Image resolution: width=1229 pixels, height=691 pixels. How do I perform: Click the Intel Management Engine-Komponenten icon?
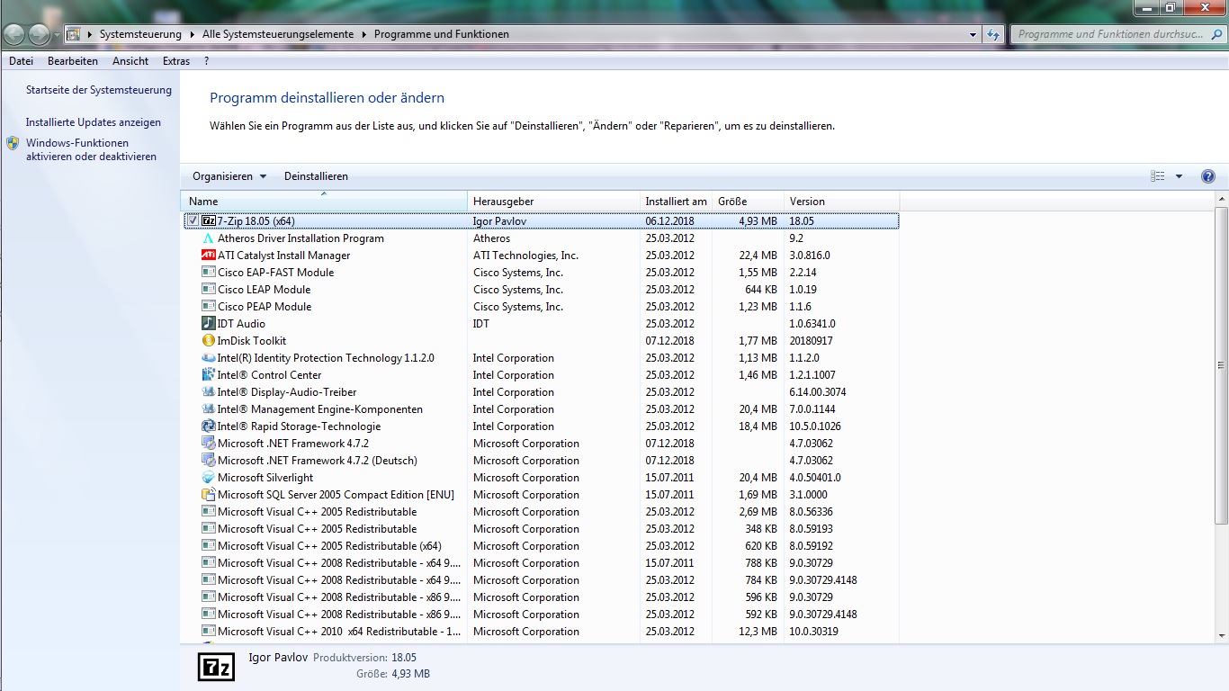click(209, 409)
